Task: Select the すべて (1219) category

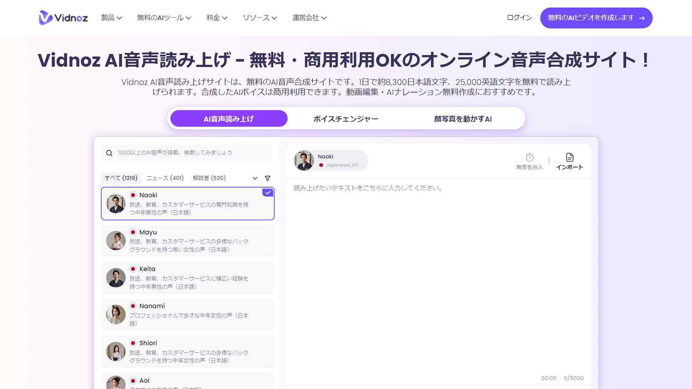Action: (x=121, y=178)
